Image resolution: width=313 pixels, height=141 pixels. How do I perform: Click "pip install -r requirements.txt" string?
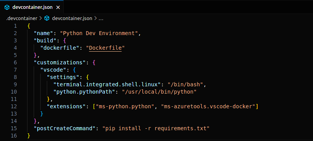pos(156,128)
